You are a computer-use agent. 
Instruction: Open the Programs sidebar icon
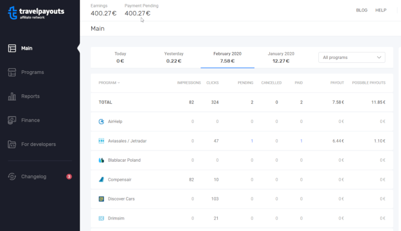pos(12,72)
